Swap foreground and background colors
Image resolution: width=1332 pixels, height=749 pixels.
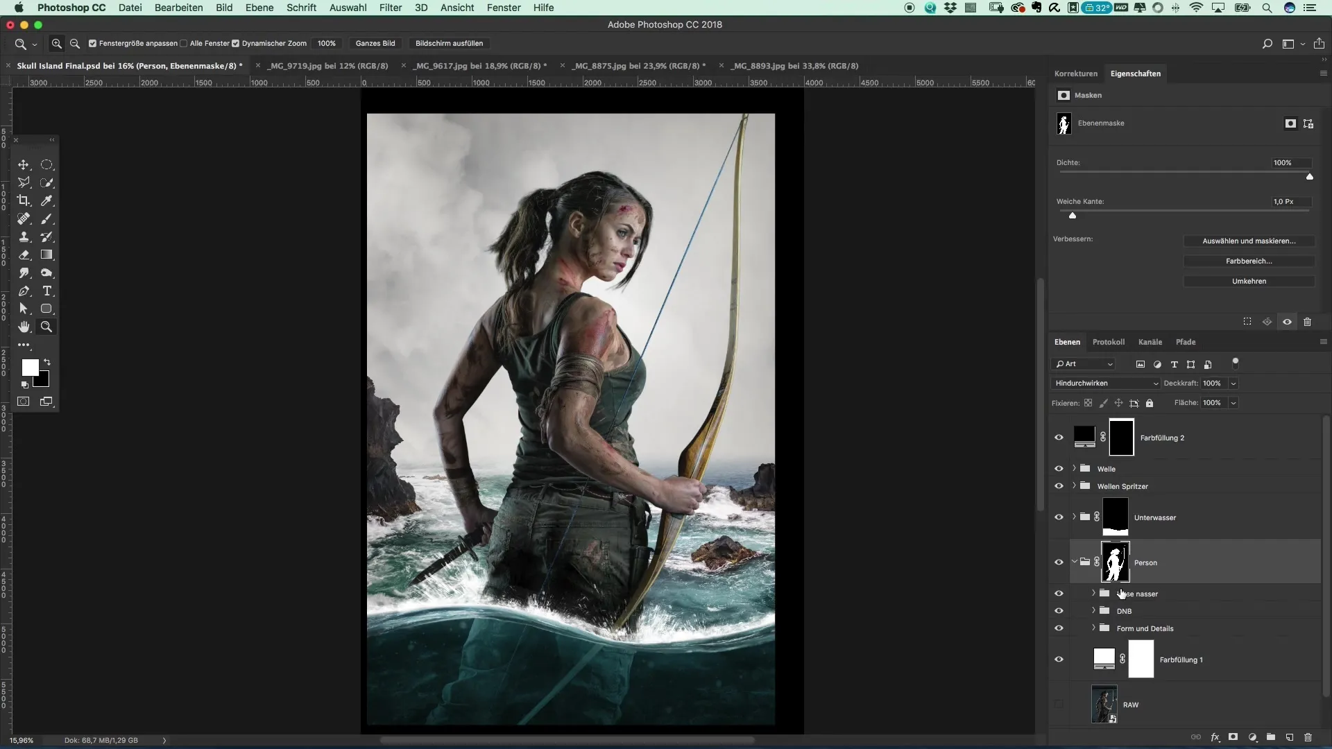click(x=47, y=363)
